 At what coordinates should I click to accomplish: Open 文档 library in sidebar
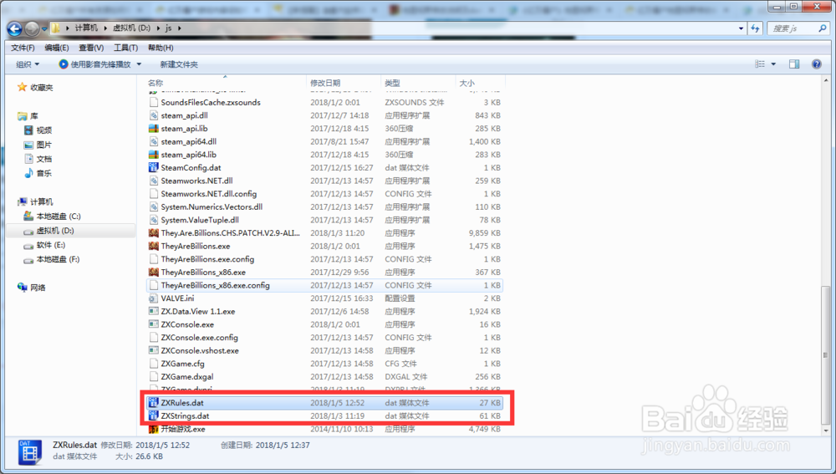click(43, 159)
